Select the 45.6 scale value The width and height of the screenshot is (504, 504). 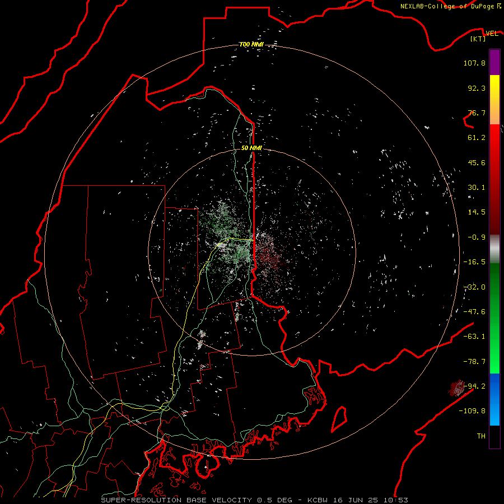click(x=477, y=162)
